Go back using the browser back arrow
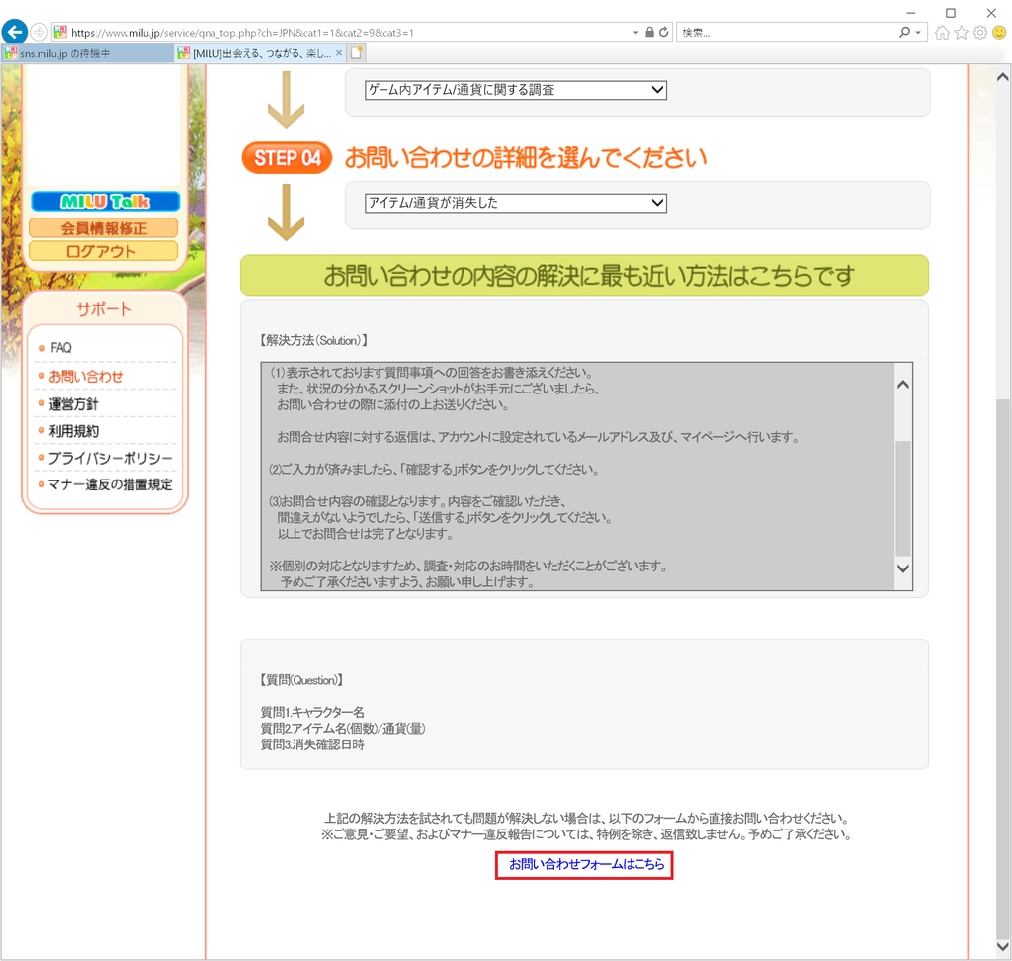Screen dimensions: 1012x961 pyautogui.click(x=14, y=31)
